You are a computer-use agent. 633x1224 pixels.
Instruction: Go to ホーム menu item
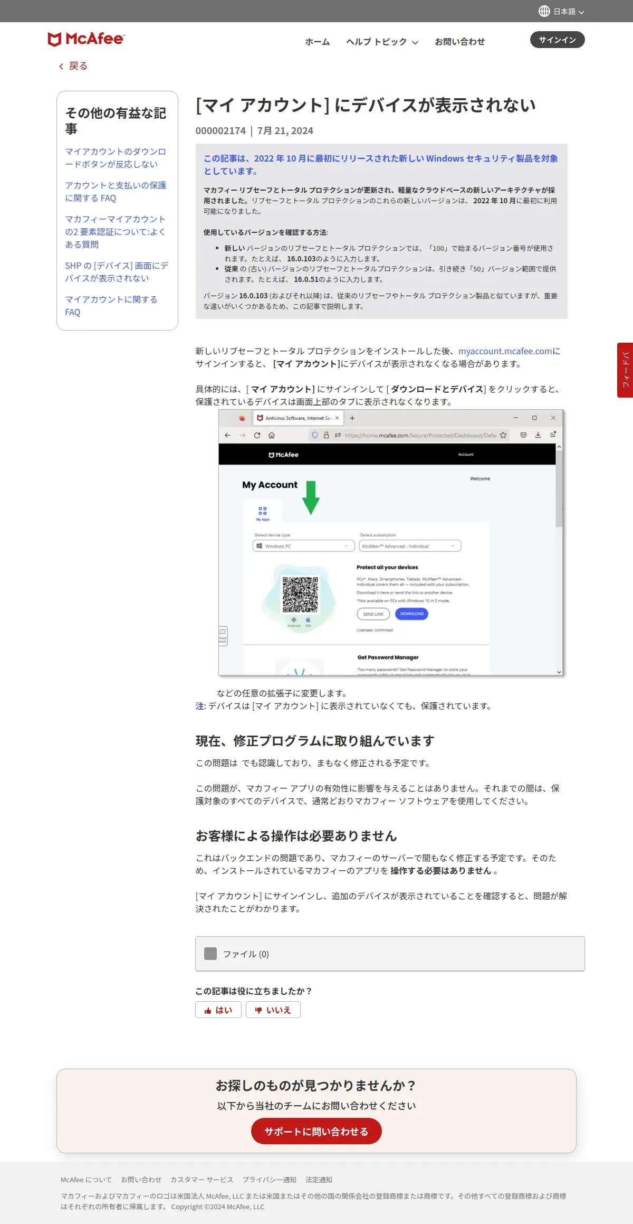click(x=318, y=42)
